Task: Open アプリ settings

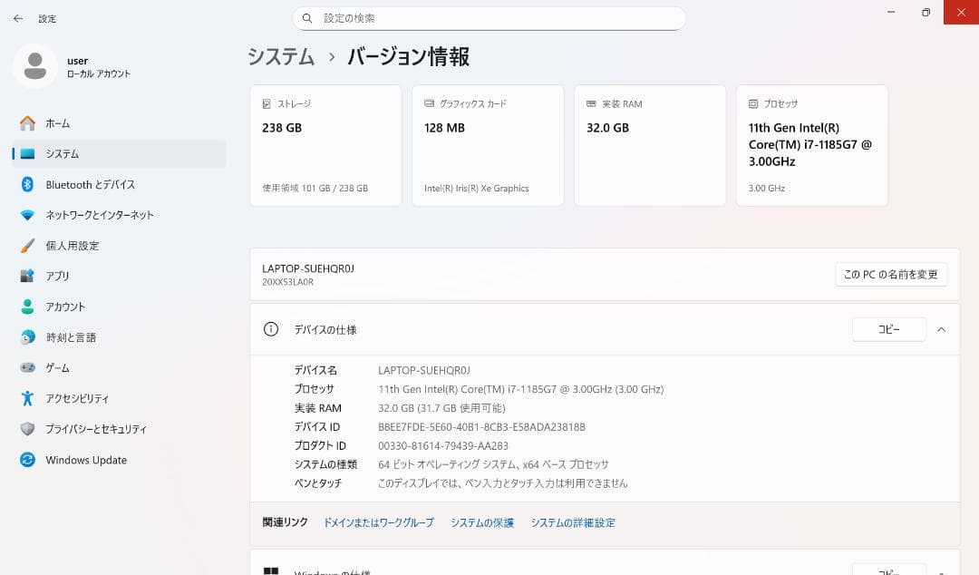Action: pos(56,276)
